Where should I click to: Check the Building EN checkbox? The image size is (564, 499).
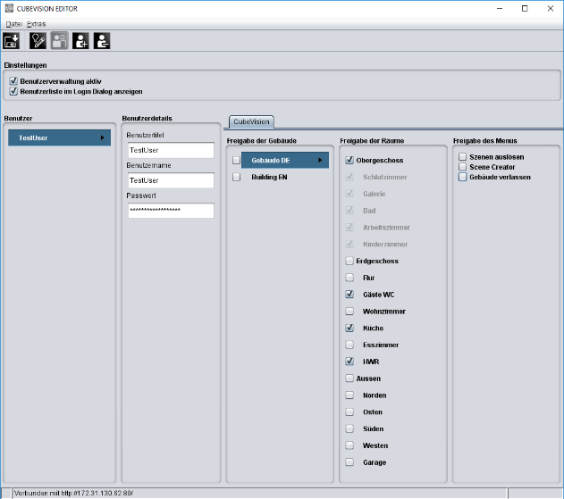[236, 177]
